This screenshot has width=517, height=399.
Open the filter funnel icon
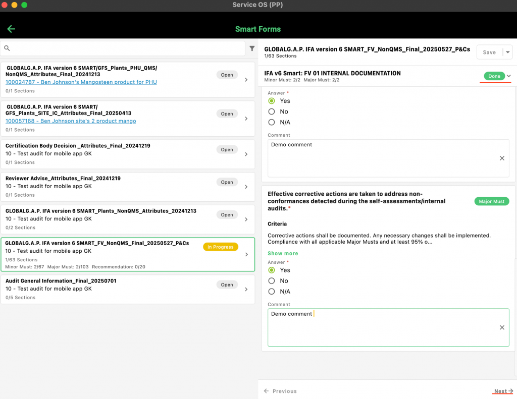click(x=252, y=48)
